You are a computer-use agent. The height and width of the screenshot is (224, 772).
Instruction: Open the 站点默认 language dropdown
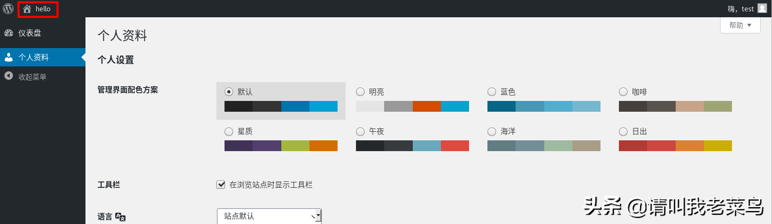(269, 216)
